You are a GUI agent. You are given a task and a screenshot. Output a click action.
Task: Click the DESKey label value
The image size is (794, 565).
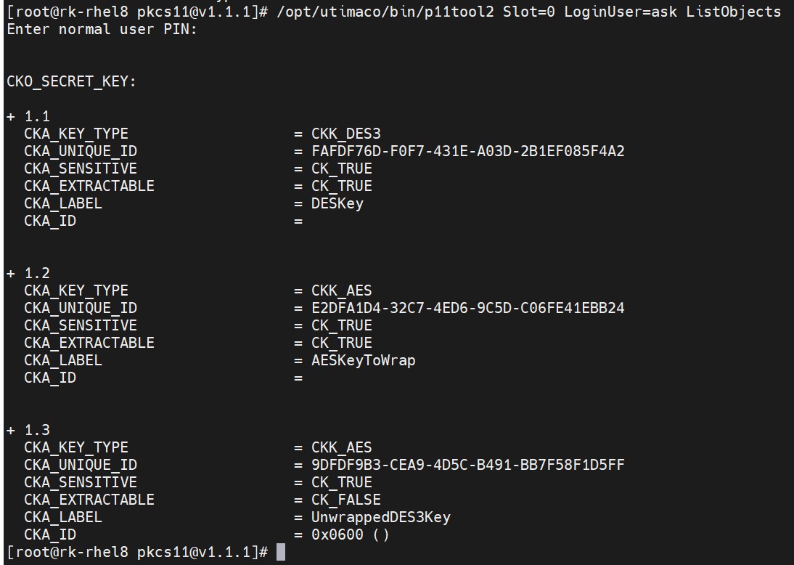pos(337,203)
